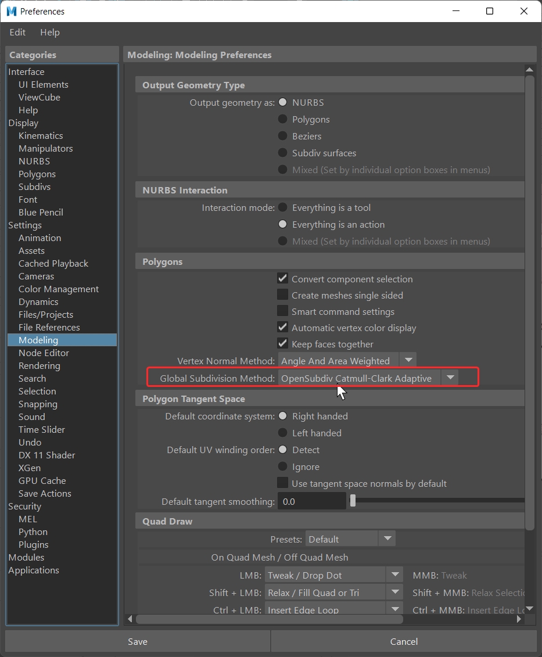Viewport: 542px width, 657px height.
Task: Select Modeling category
Action: (x=62, y=340)
